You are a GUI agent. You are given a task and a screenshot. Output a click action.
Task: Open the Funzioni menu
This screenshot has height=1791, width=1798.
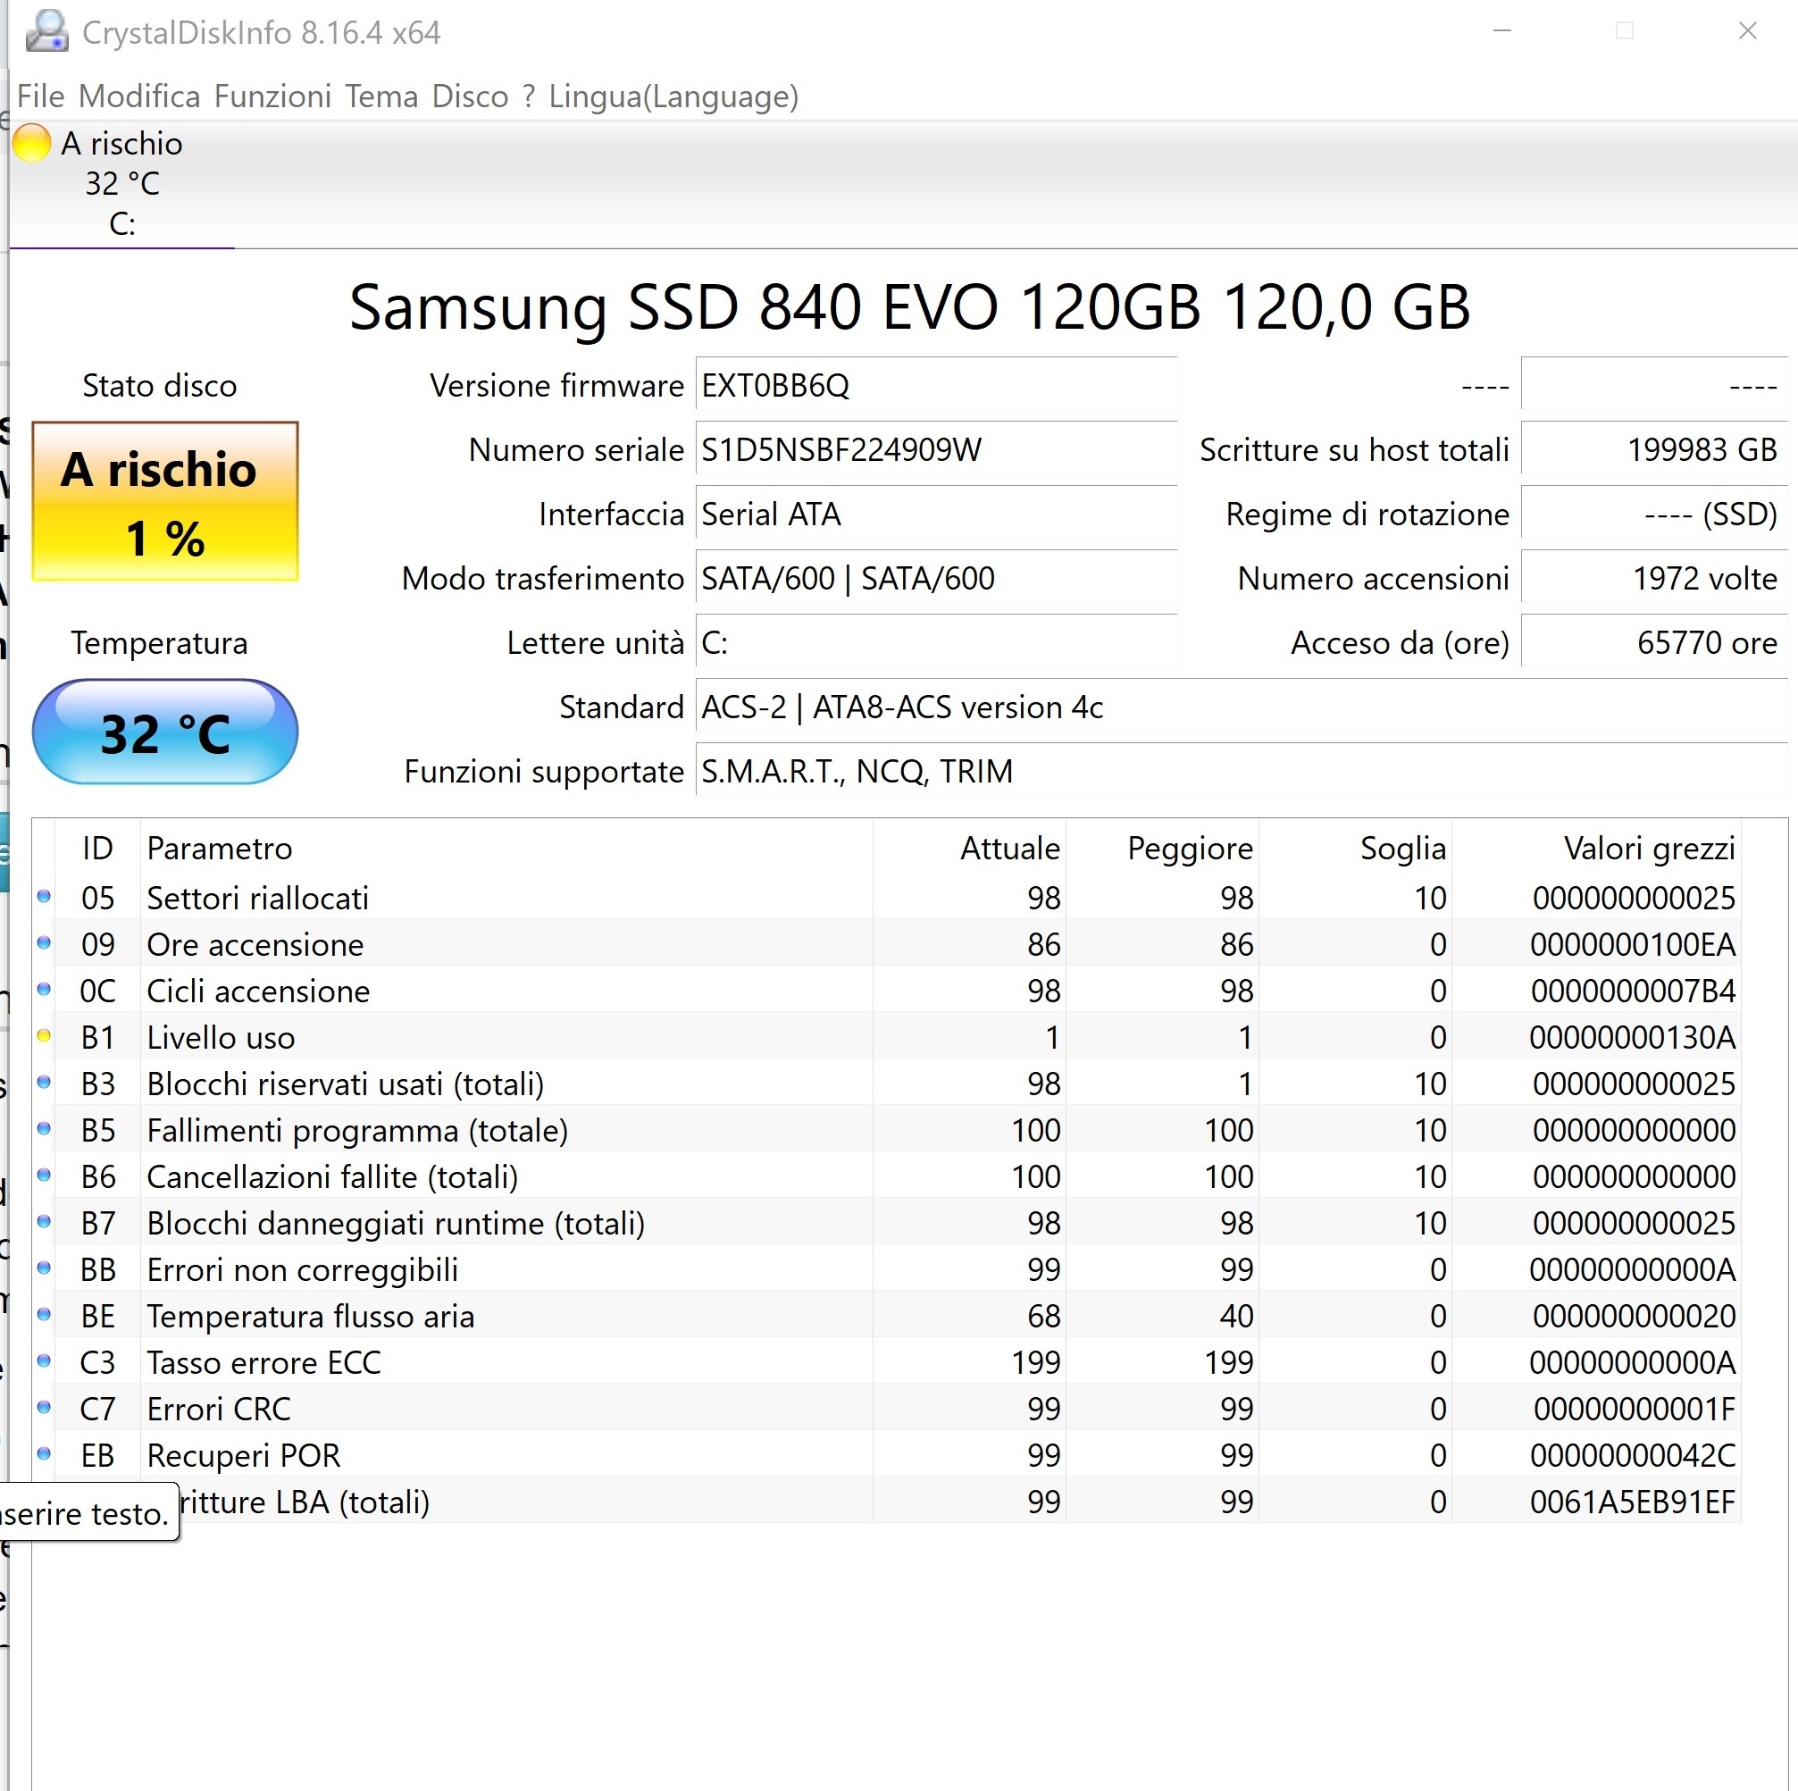[272, 96]
